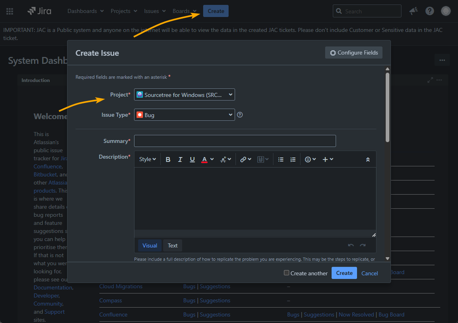The image size is (458, 323).
Task: Maximize the Introduction gadget
Action: (x=430, y=80)
